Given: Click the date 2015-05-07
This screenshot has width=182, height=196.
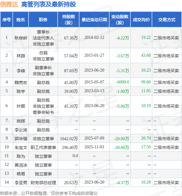Looking at the screenshot, I should click(94, 82).
